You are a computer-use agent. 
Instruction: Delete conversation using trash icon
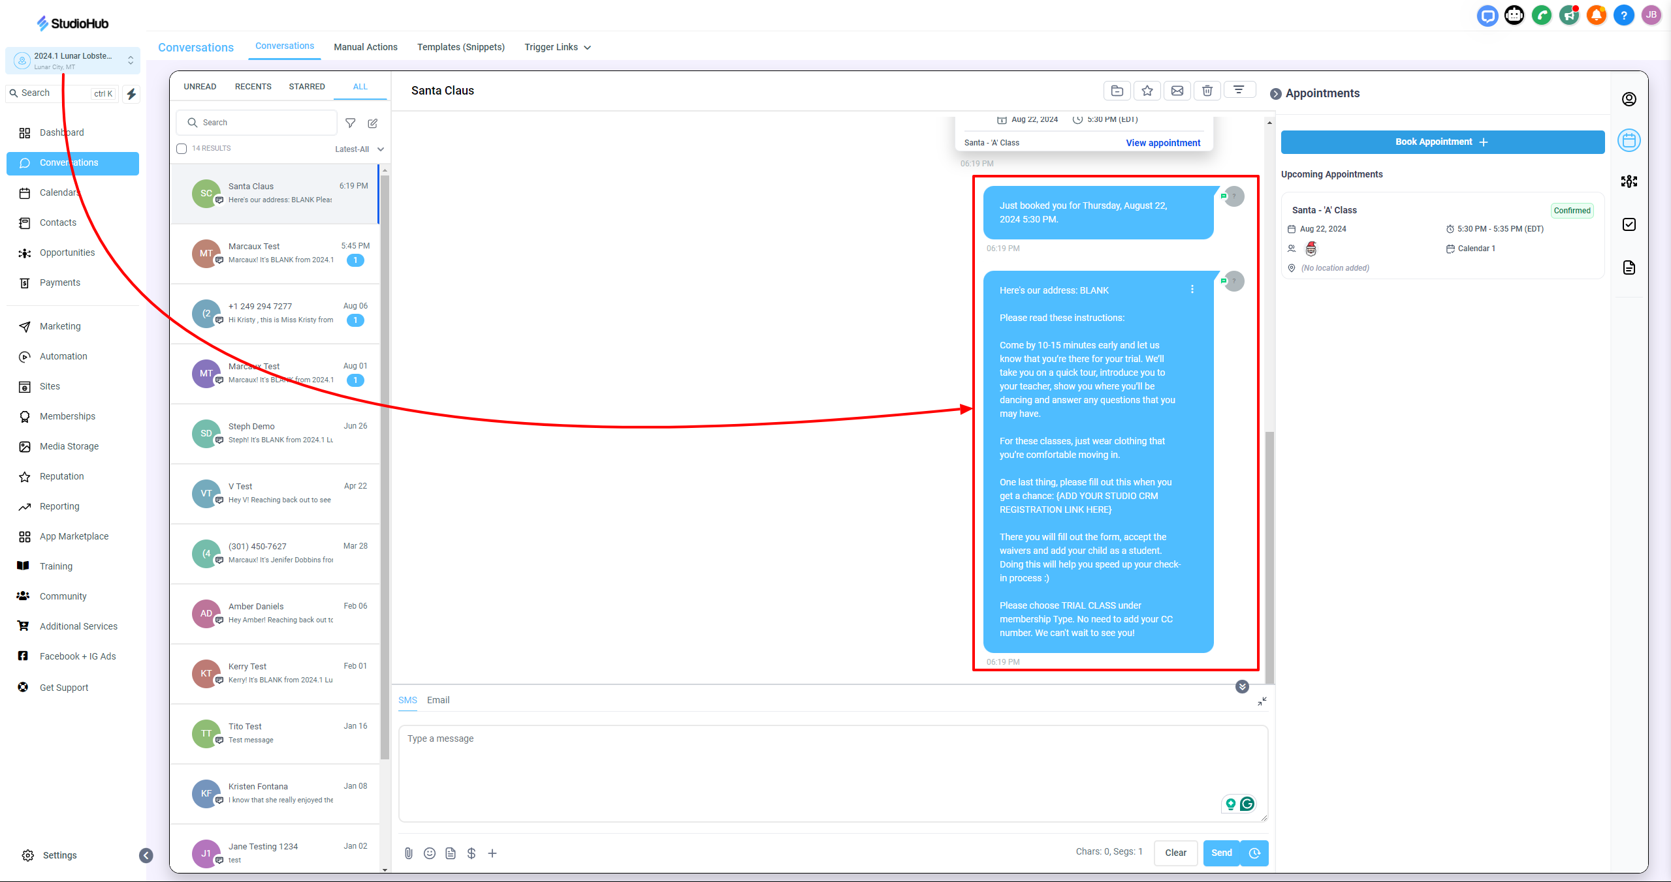[1207, 91]
